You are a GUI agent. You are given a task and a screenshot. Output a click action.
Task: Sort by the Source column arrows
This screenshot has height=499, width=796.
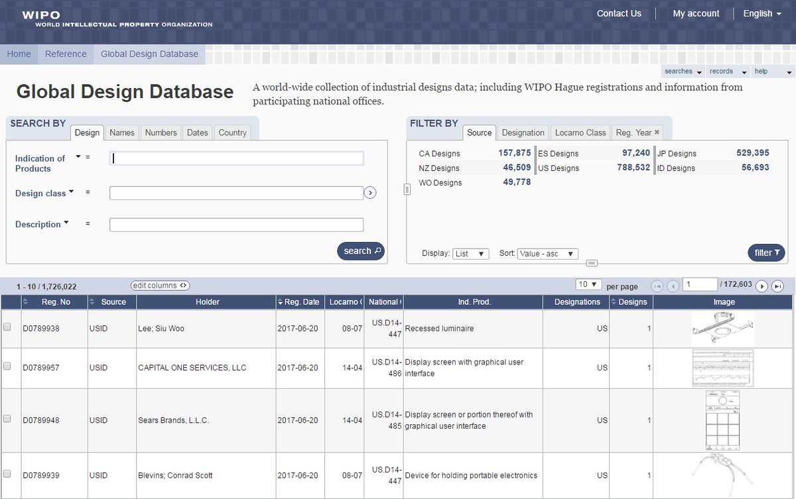pos(92,302)
